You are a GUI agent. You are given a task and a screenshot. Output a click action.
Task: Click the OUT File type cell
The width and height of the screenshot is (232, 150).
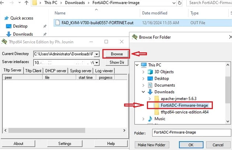click(x=198, y=23)
